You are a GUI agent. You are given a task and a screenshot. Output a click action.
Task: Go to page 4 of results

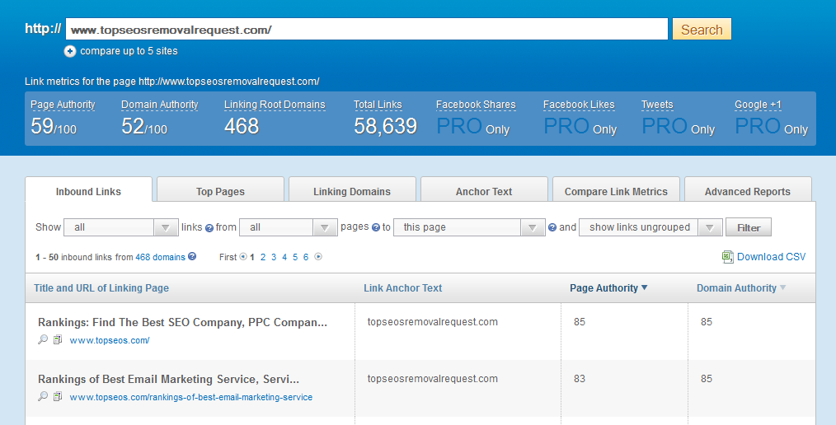(284, 257)
